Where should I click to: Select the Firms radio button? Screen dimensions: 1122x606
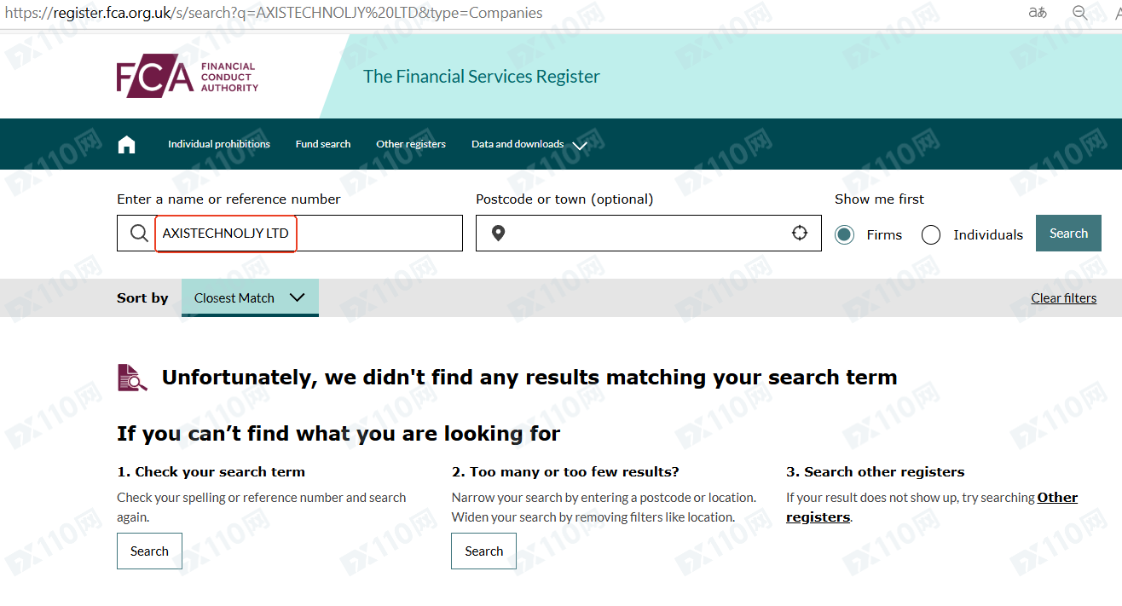[x=844, y=234]
